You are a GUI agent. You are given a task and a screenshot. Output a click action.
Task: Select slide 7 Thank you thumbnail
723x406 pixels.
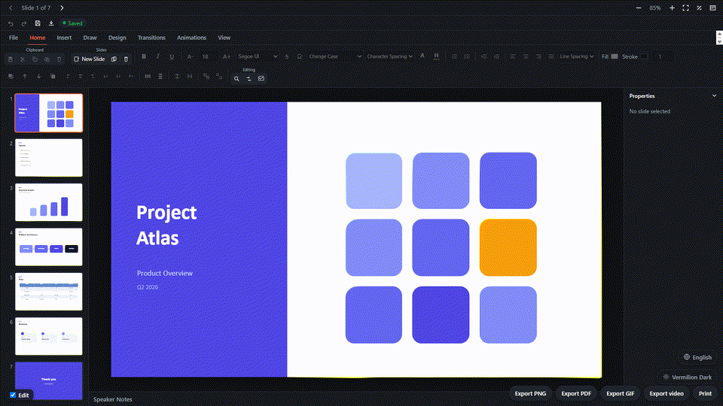[x=49, y=380]
